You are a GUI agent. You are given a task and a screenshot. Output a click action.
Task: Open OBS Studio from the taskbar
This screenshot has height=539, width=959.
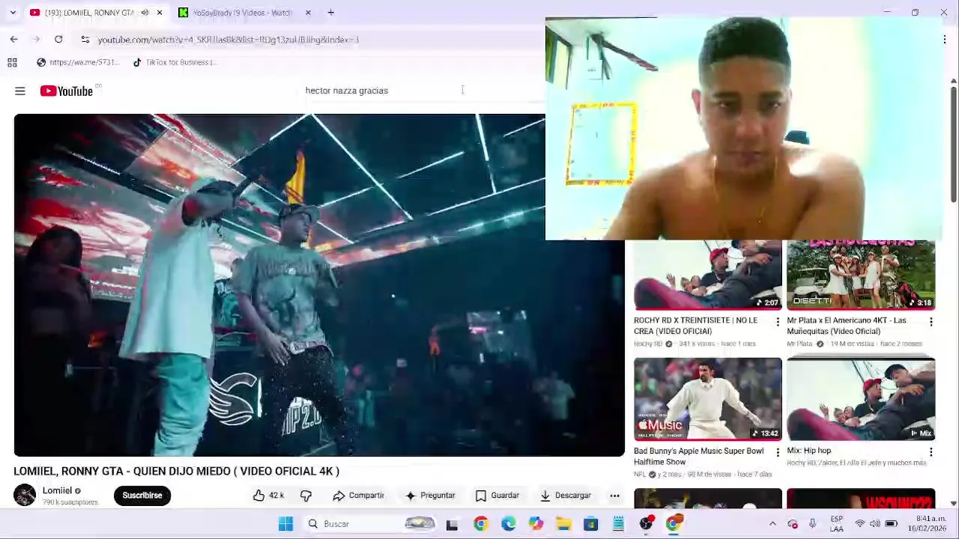647,524
